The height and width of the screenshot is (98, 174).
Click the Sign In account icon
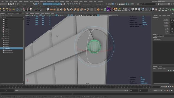click(159, 4)
